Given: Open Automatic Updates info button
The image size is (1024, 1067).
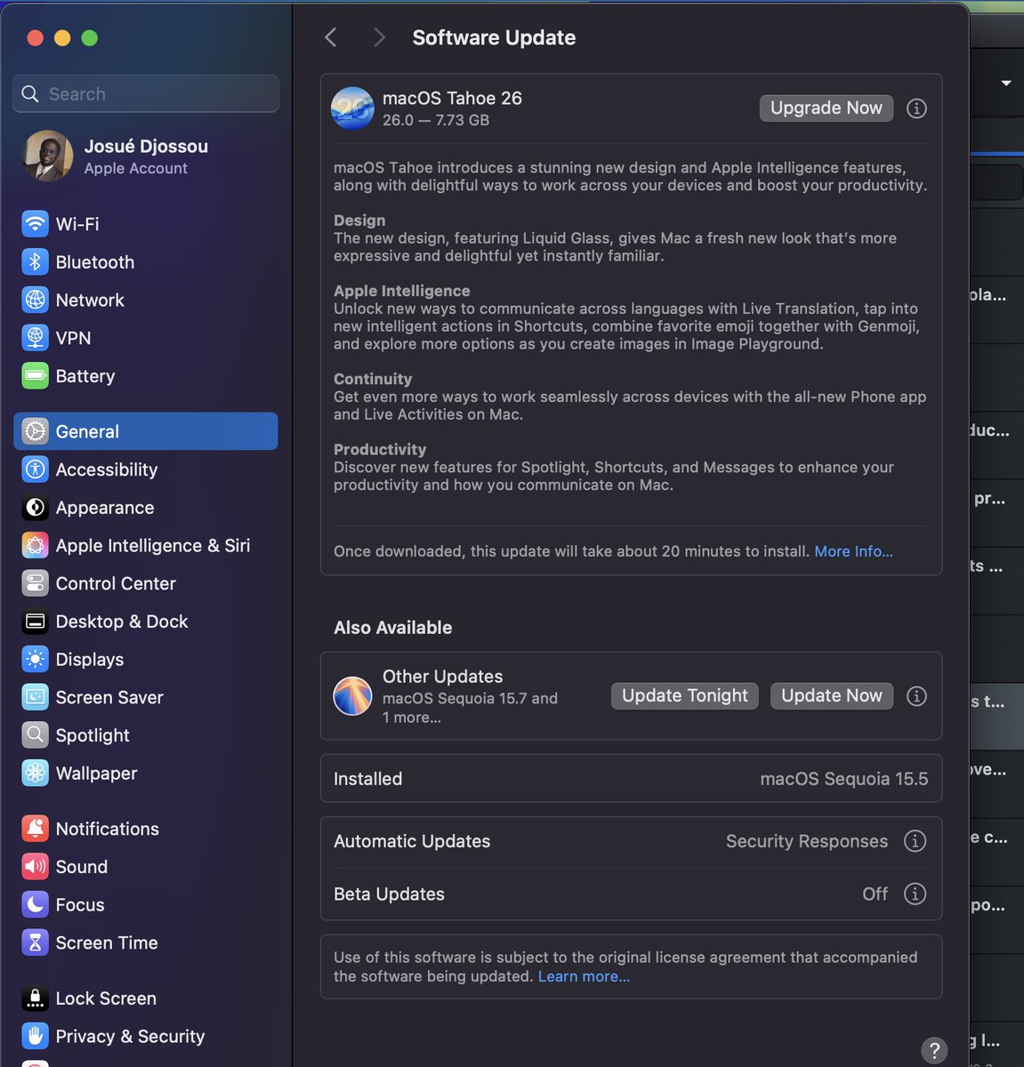Looking at the screenshot, I should tap(915, 840).
